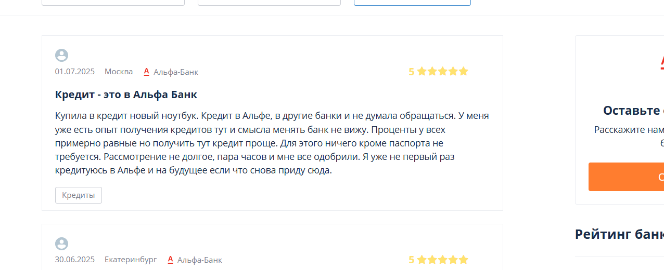This screenshot has width=664, height=270.
Task: Click the date 30.06.2025
Action: 75,260
